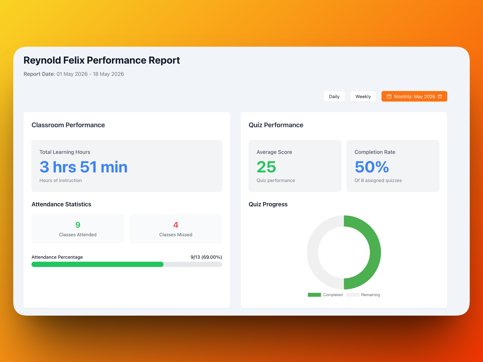Image resolution: width=483 pixels, height=362 pixels.
Task: Click the '3 hrs 51 min' value
Action: tap(84, 167)
